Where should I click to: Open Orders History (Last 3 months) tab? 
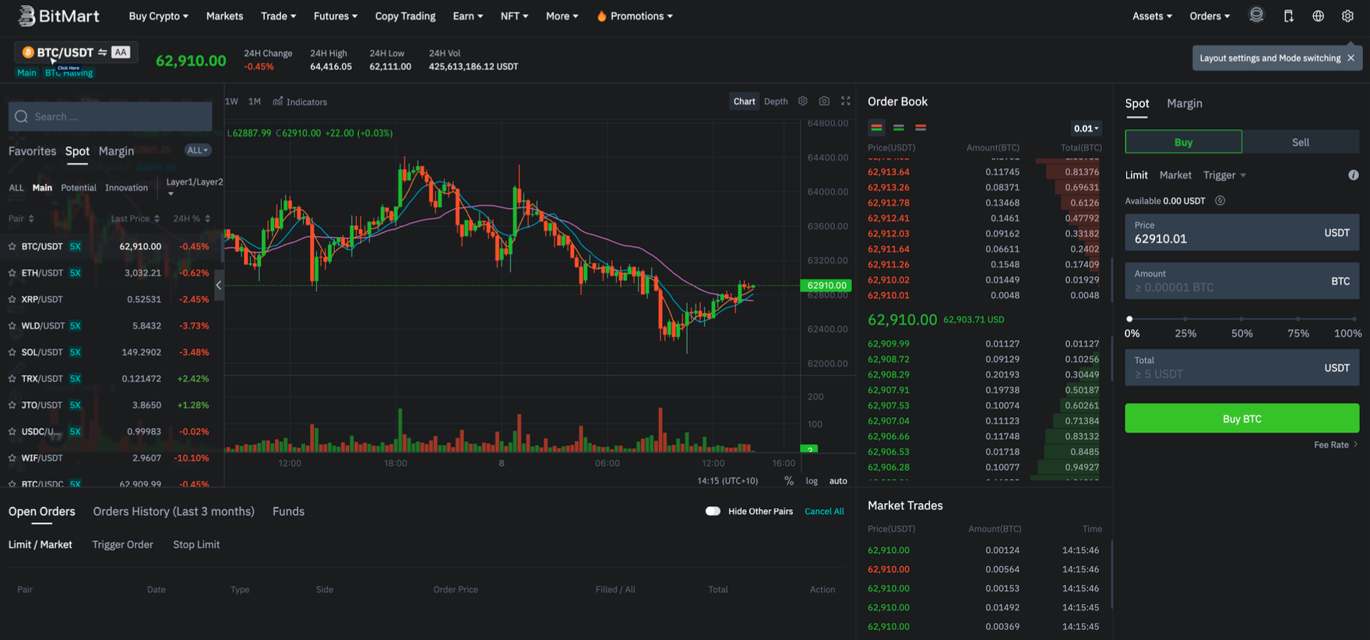pyautogui.click(x=174, y=512)
